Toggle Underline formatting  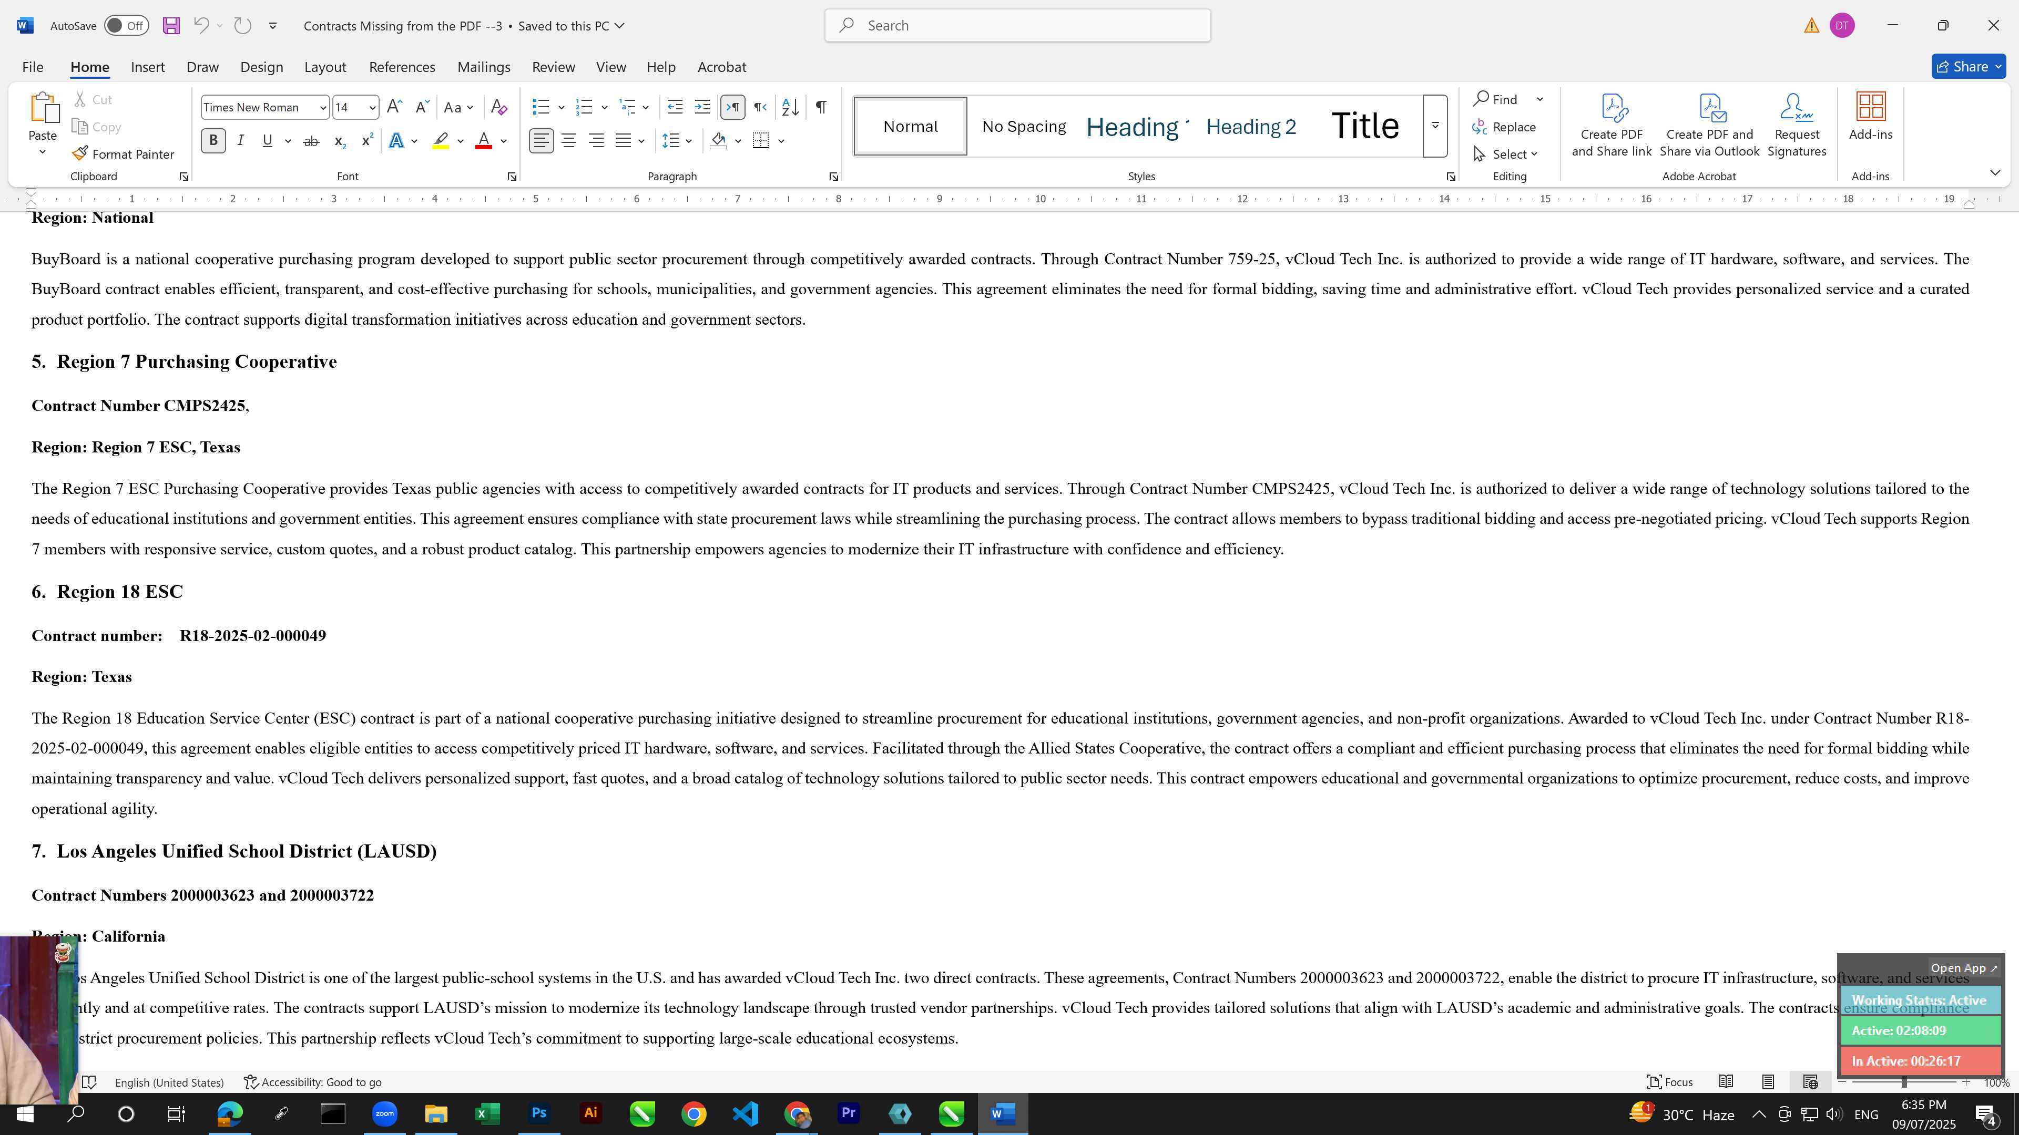tap(267, 141)
